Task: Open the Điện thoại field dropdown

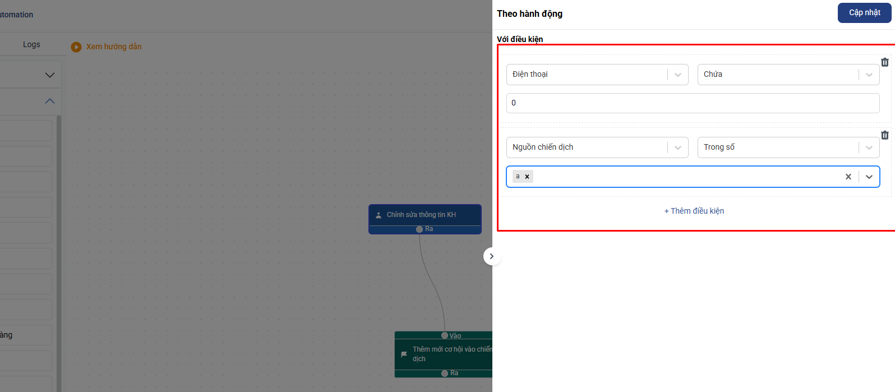Action: pos(677,75)
